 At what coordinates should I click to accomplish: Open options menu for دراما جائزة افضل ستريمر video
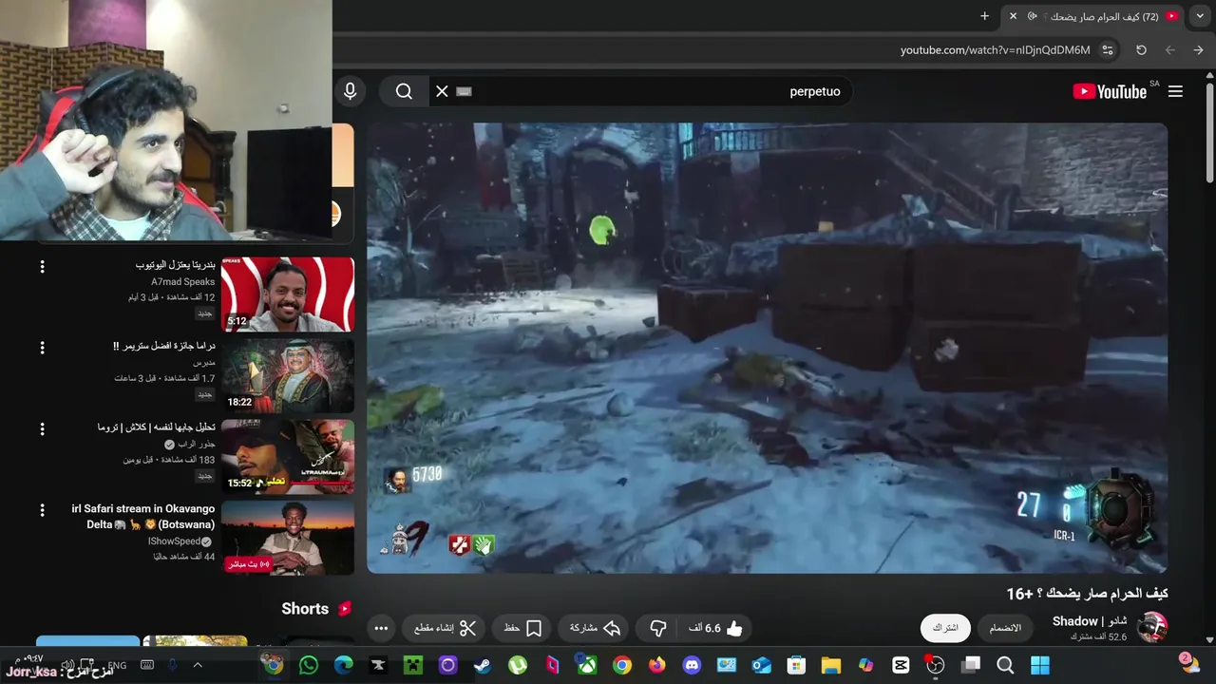pos(42,348)
